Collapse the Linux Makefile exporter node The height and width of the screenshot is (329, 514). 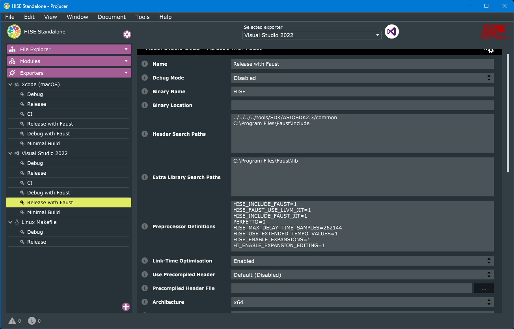click(x=10, y=222)
